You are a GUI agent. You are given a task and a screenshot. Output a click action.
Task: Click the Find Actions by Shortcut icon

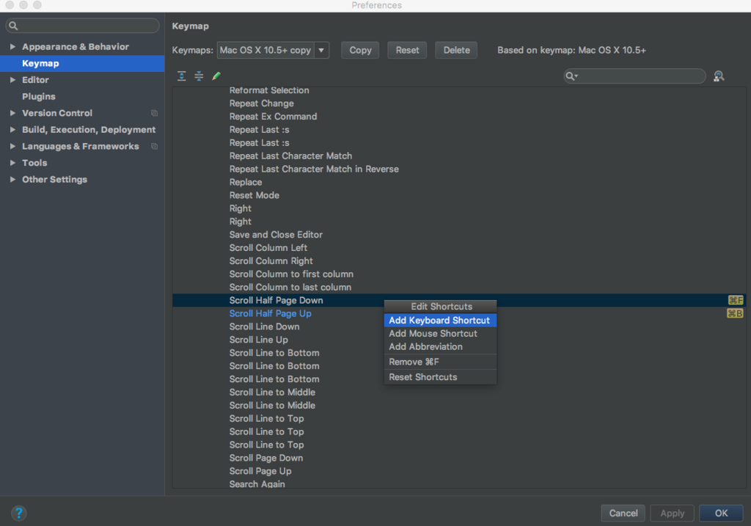pos(719,76)
